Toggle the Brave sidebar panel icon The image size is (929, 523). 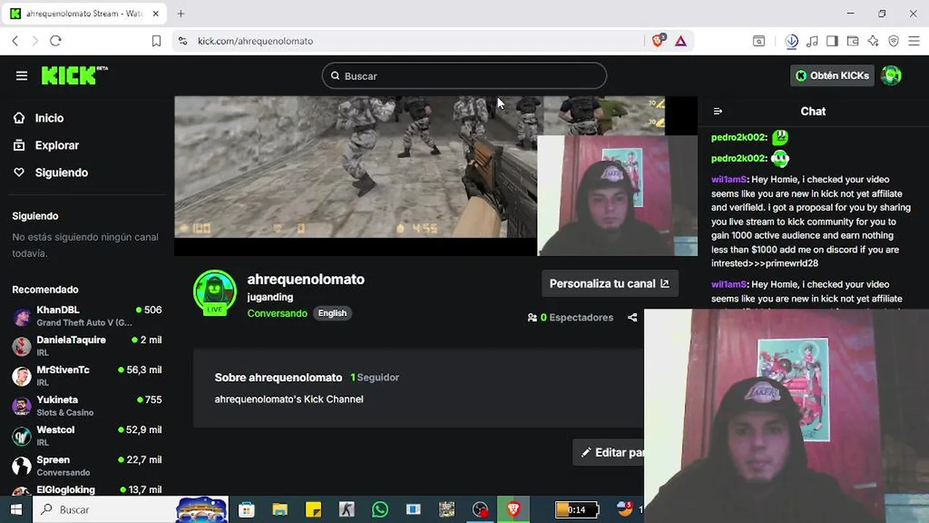(832, 41)
